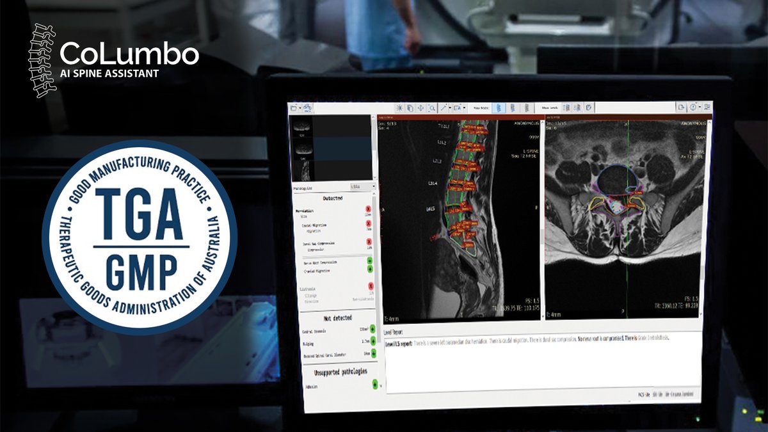Click the sagittal spine MRI viewport
Viewport: 768px width, 432px height.
point(458,220)
